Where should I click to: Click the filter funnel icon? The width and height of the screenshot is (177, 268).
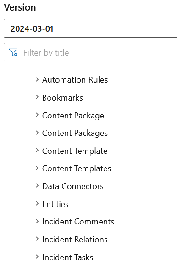(13, 52)
